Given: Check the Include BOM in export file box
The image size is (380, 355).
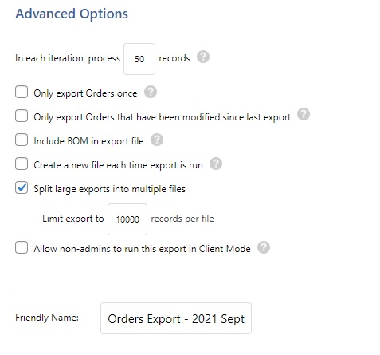Looking at the screenshot, I should pyautogui.click(x=22, y=140).
